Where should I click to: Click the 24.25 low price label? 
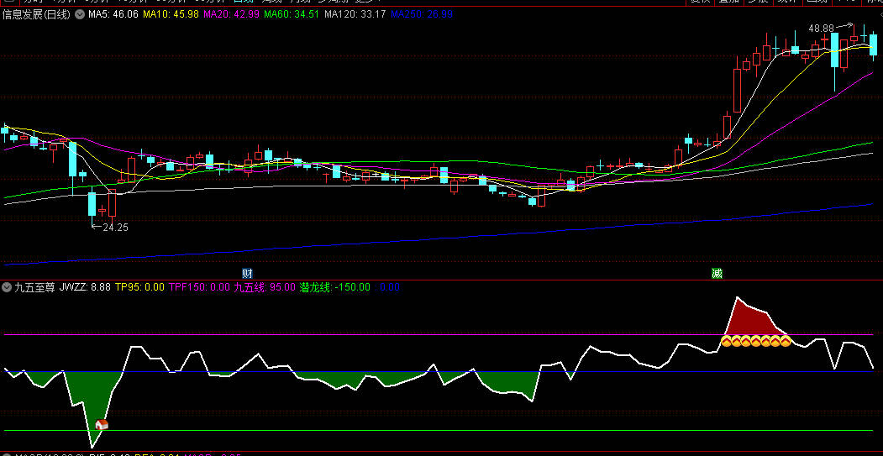115,228
